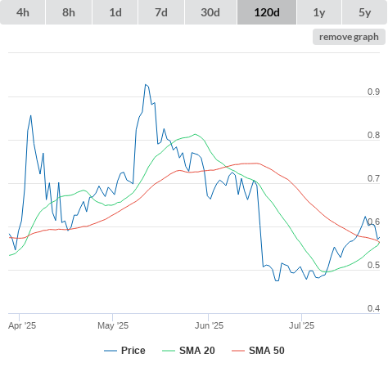Switch to the 8h time range
The width and height of the screenshot is (388, 372).
tap(69, 12)
